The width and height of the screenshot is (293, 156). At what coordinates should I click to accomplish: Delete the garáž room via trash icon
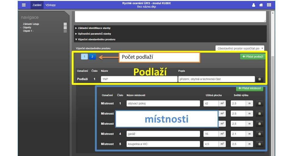tap(259, 134)
